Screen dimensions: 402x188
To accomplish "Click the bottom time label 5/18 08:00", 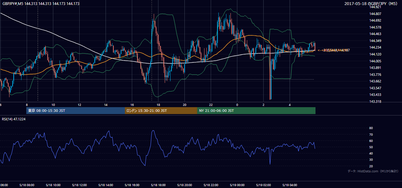I will pos(27,185).
